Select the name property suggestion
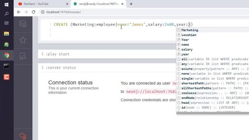Viewport: 249px width, 140px height. pos(213,45)
